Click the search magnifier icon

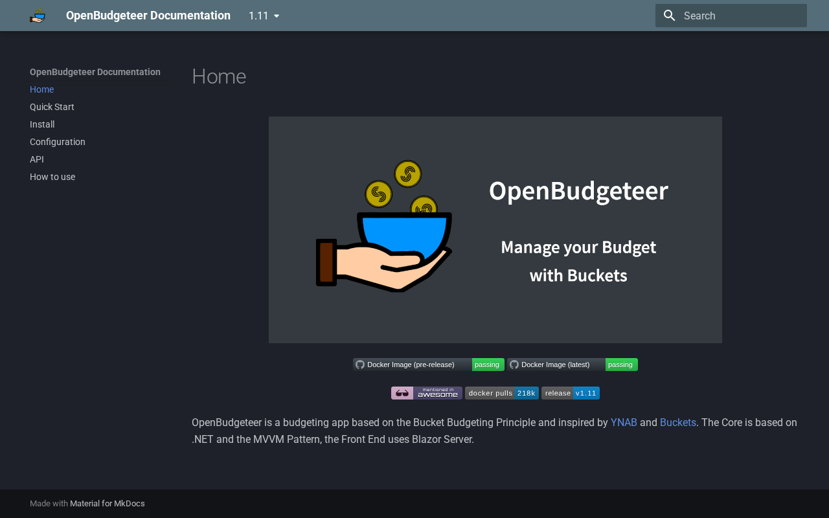pos(670,16)
